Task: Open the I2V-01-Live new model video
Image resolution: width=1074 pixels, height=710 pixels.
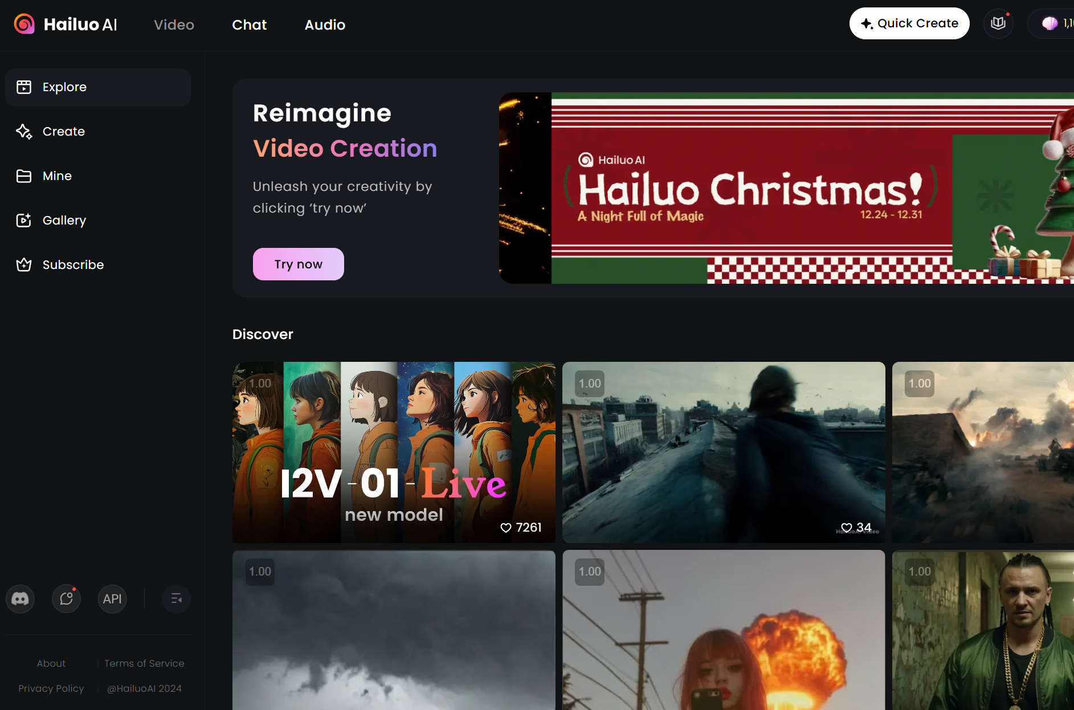Action: [394, 452]
